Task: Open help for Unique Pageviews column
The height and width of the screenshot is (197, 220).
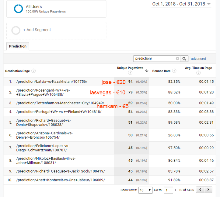Action: pyautogui.click(x=130, y=73)
